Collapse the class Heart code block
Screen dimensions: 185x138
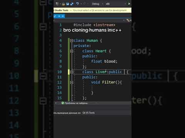point(72,51)
